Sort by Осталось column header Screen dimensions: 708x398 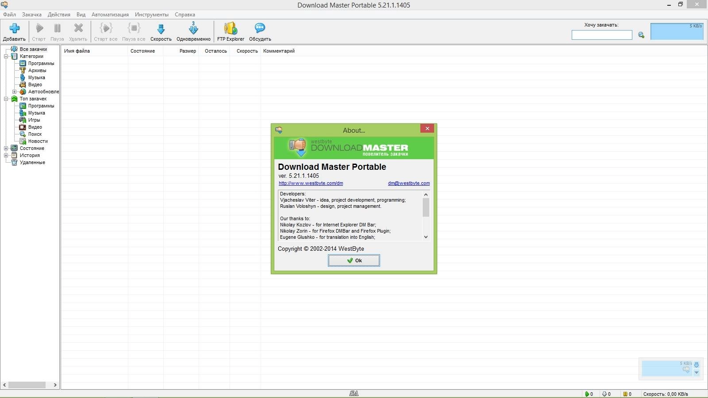214,51
